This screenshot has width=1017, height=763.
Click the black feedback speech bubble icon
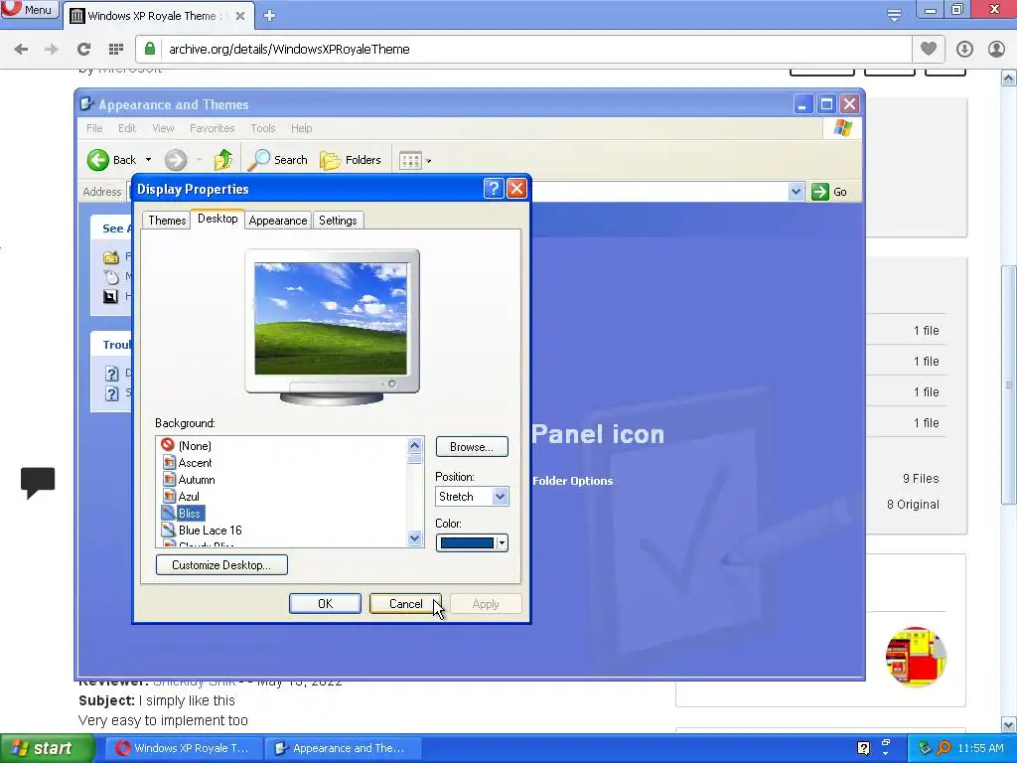pos(38,483)
